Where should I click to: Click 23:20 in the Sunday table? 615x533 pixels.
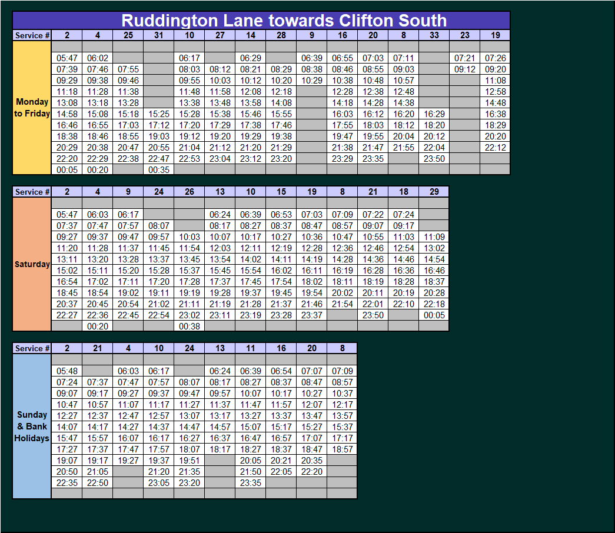point(190,483)
